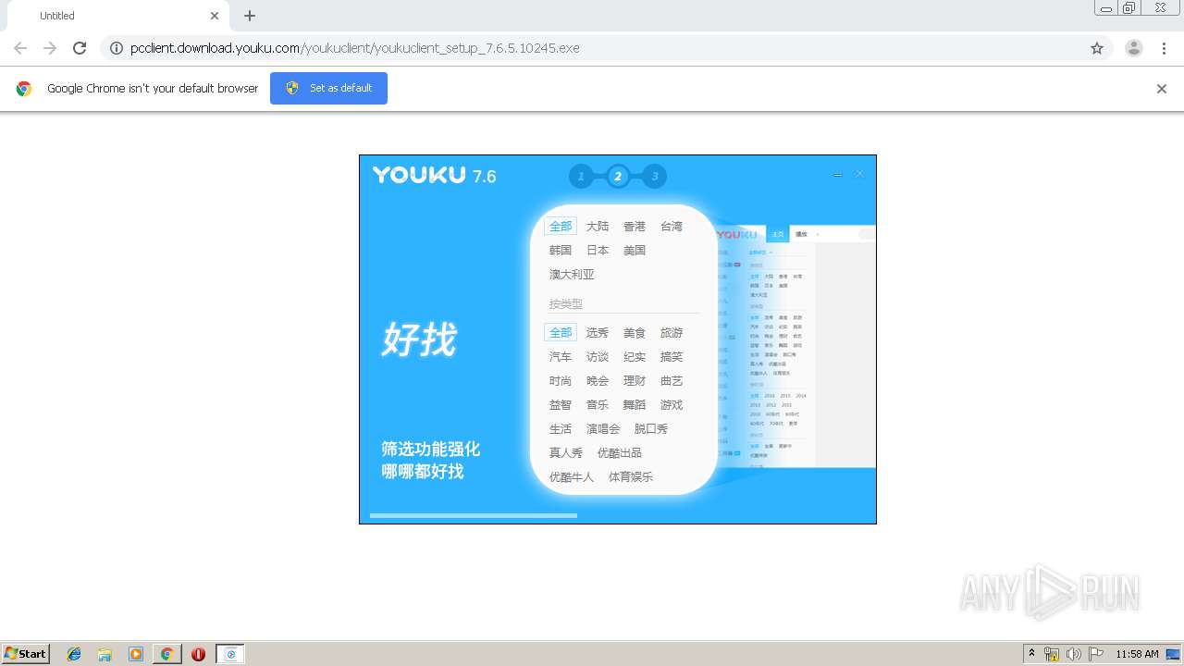Select the 美国 region tag
Image resolution: width=1184 pixels, height=666 pixels.
click(635, 250)
